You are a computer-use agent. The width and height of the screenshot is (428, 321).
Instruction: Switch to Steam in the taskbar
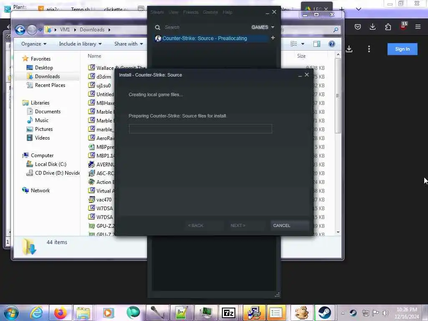pos(324,313)
